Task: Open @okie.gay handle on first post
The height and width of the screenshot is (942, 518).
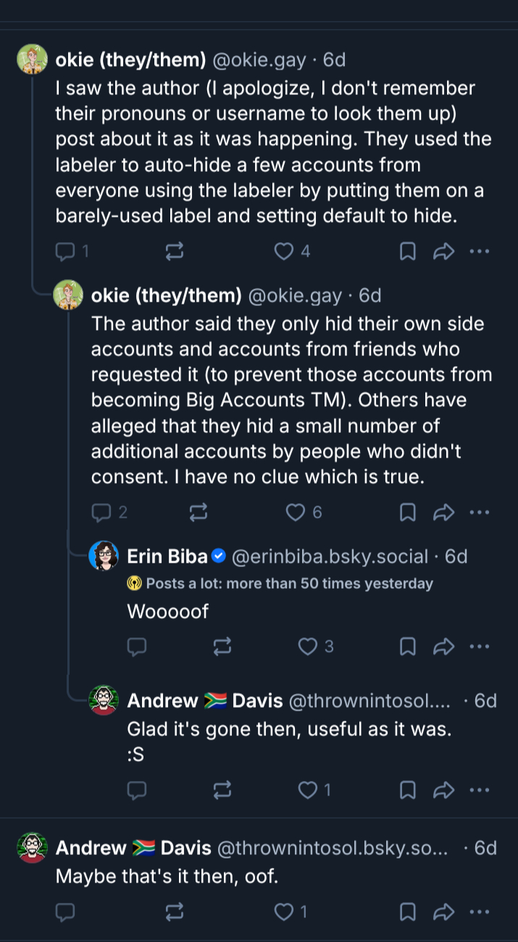Action: (x=258, y=59)
